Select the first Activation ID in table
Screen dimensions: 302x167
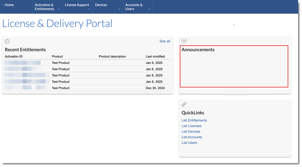(x=22, y=63)
